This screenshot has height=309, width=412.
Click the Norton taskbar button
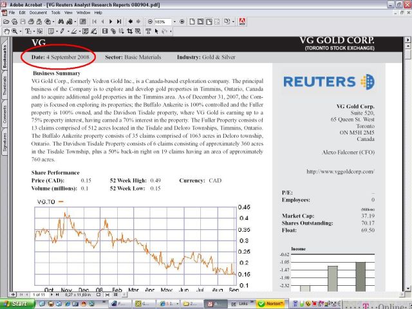pos(270,304)
